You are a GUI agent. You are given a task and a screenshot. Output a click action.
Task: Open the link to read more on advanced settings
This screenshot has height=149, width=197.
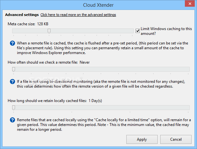78,15
